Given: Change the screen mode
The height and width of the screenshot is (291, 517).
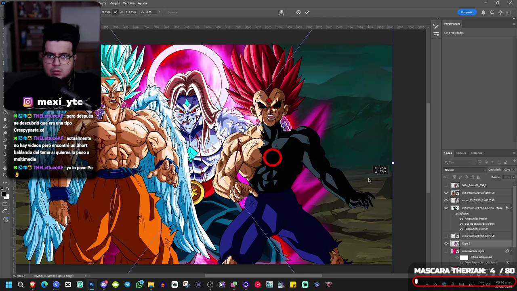Looking at the screenshot, I should [x=5, y=211].
